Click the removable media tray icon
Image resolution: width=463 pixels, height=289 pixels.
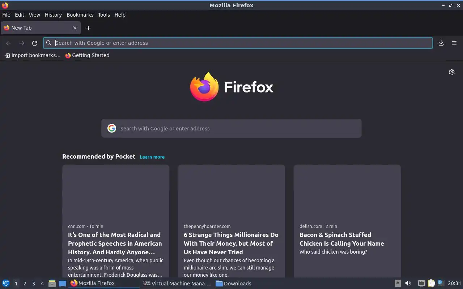pyautogui.click(x=398, y=283)
